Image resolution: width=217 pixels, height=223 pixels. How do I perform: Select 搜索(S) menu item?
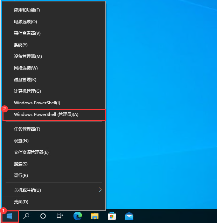click(x=54, y=164)
